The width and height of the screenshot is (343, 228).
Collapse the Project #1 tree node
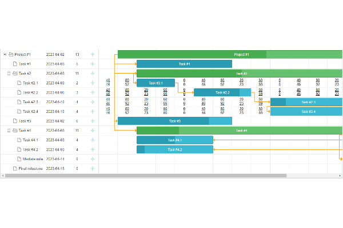pos(5,55)
